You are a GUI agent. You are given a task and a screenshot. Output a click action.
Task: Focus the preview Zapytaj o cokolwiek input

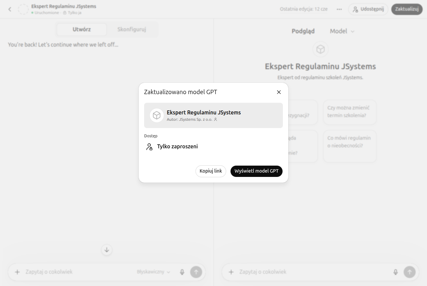[x=314, y=272]
